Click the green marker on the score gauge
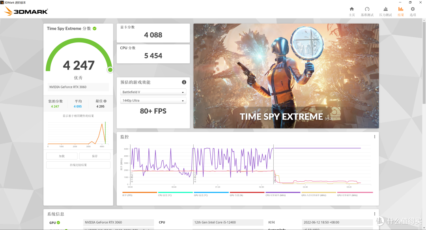The width and height of the screenshot is (426, 230). 110,70
